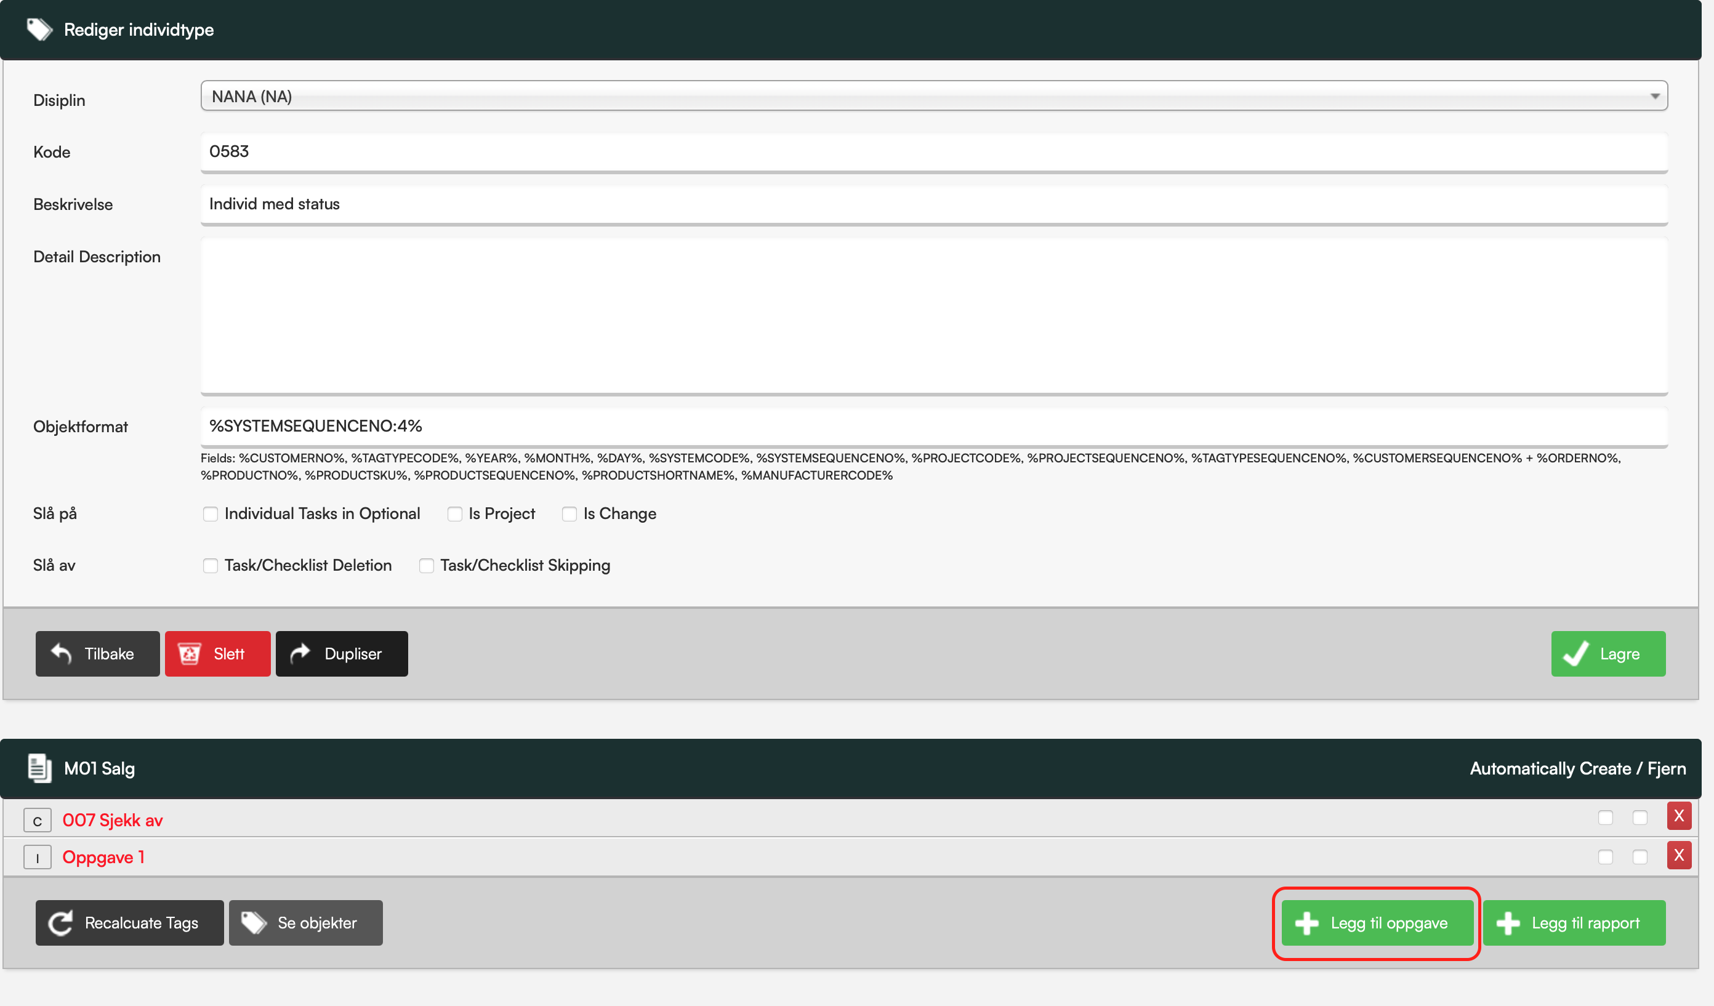Delete with the red Slett button
The height and width of the screenshot is (1006, 1714).
tap(218, 654)
